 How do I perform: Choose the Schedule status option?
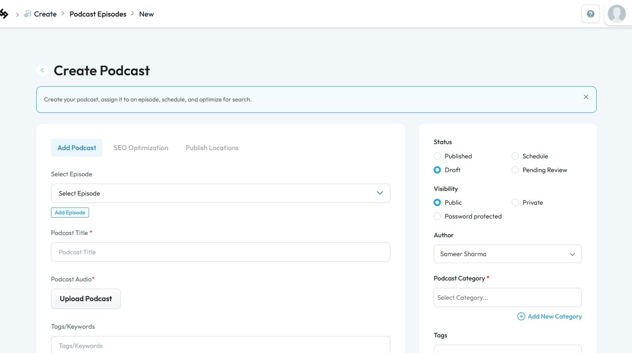515,156
